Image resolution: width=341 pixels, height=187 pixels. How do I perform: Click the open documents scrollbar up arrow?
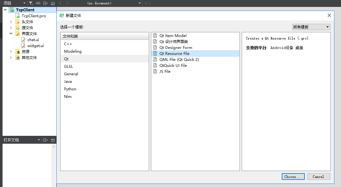[54, 147]
